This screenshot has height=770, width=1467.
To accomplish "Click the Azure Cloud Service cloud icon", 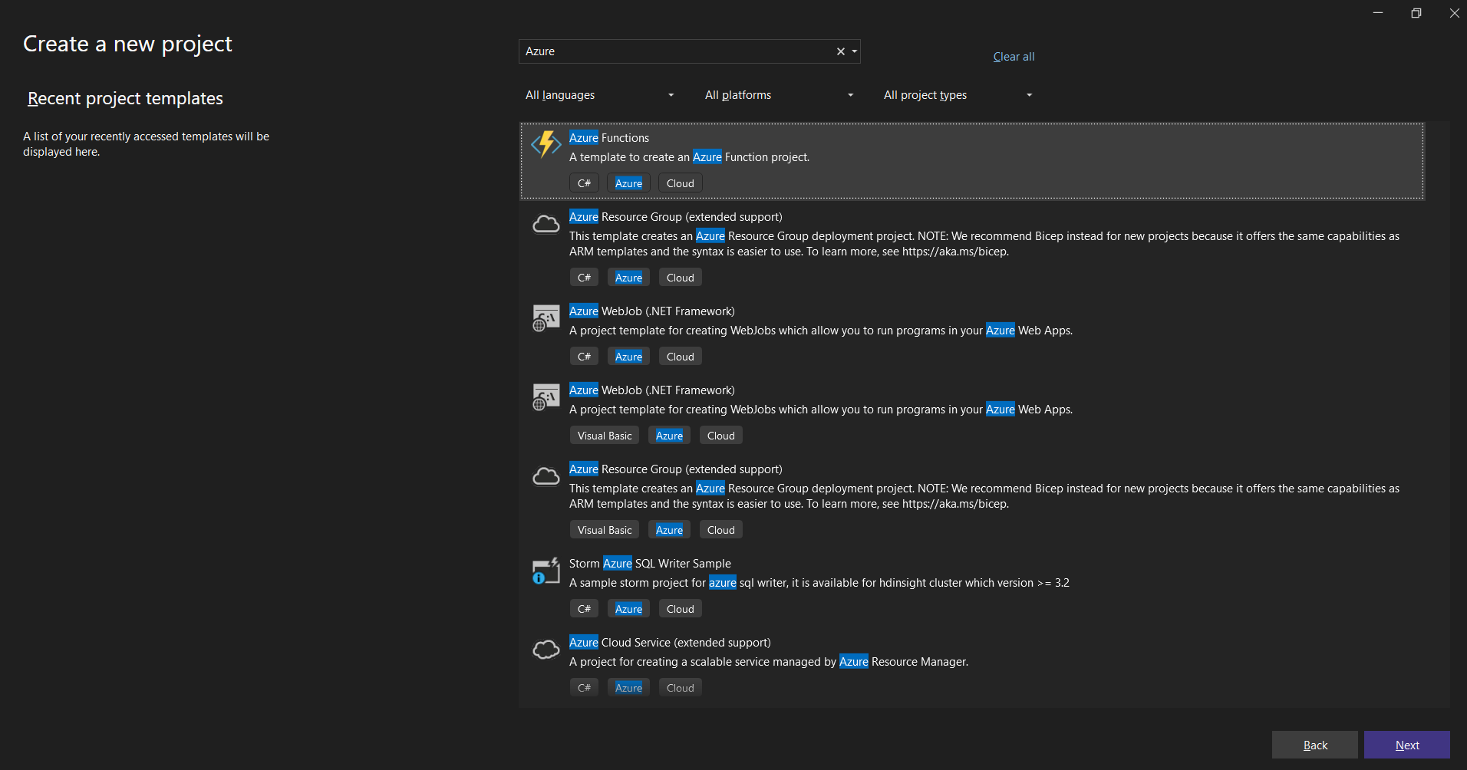I will point(546,650).
